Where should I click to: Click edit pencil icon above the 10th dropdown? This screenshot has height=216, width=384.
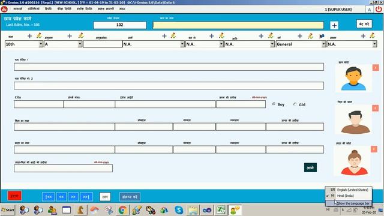pyautogui.click(x=39, y=36)
